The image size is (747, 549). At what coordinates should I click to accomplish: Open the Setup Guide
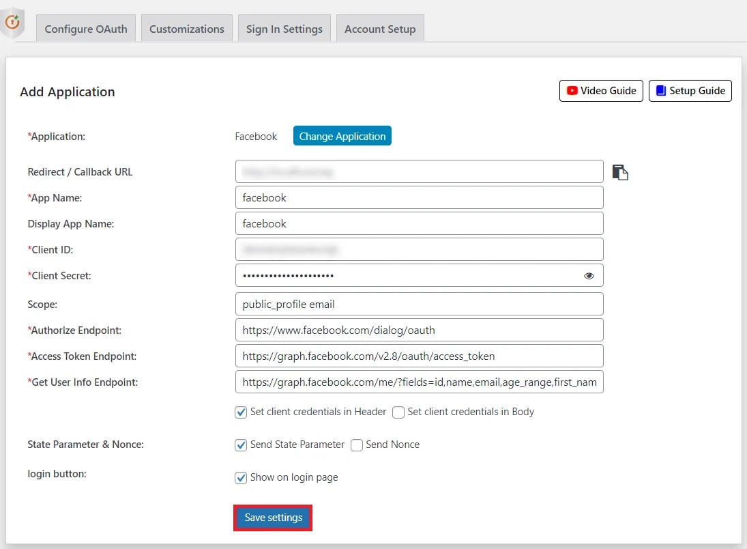[x=690, y=90]
